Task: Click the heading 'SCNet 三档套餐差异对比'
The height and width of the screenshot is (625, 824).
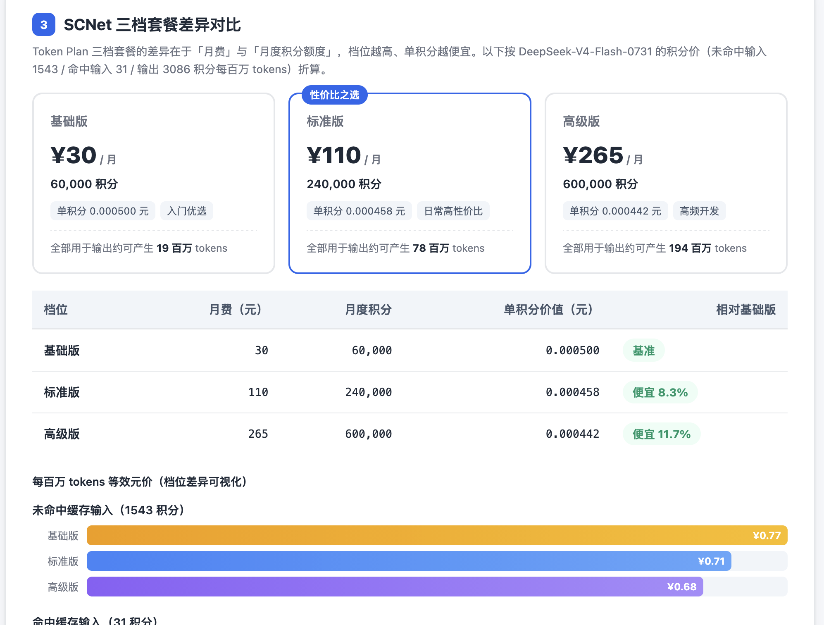Action: (x=152, y=25)
